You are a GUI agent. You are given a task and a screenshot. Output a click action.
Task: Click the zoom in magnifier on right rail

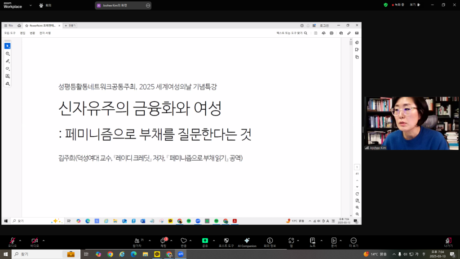coord(357,207)
